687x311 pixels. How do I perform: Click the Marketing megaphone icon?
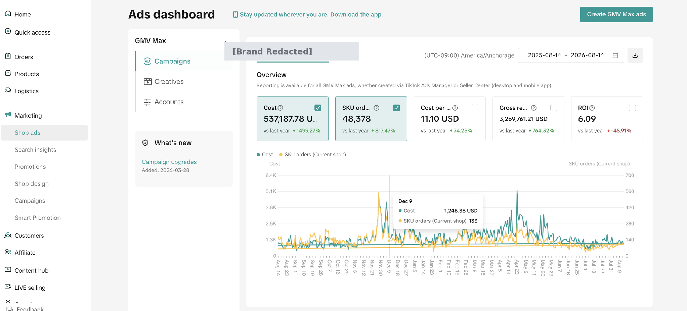8,115
